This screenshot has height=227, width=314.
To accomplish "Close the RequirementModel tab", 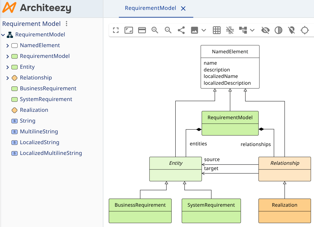I will coord(183,9).
